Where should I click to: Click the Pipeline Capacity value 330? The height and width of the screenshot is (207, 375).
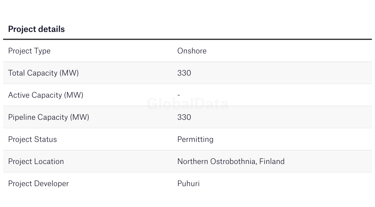pos(184,117)
